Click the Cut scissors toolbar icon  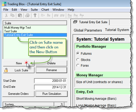click(x=6, y=15)
